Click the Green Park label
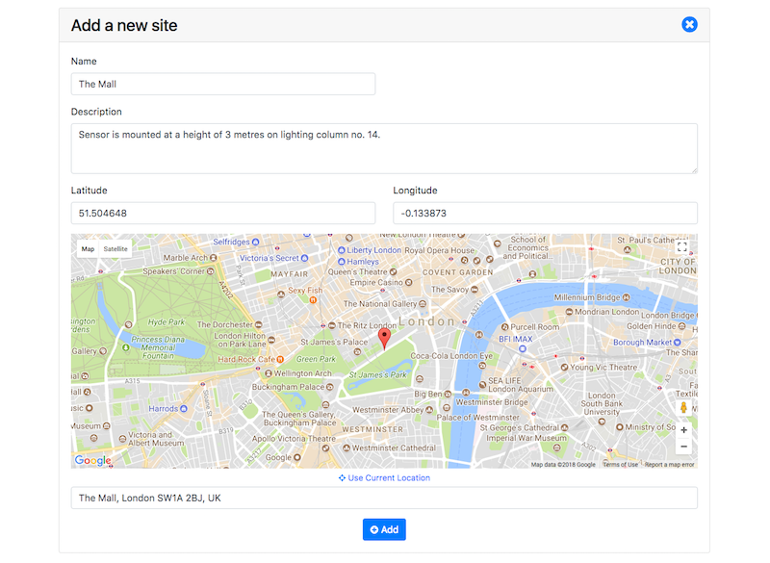Viewport: 770px width, 563px height. (316, 359)
